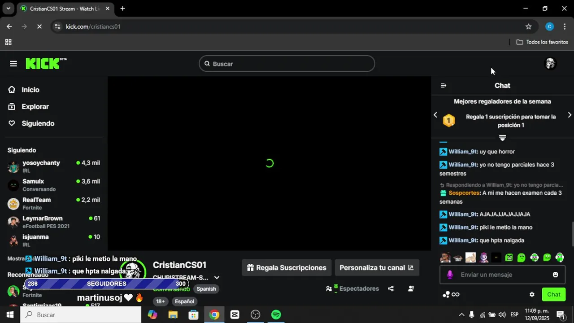The width and height of the screenshot is (574, 323).
Task: Bookmark this page with star icon
Action: 529,26
